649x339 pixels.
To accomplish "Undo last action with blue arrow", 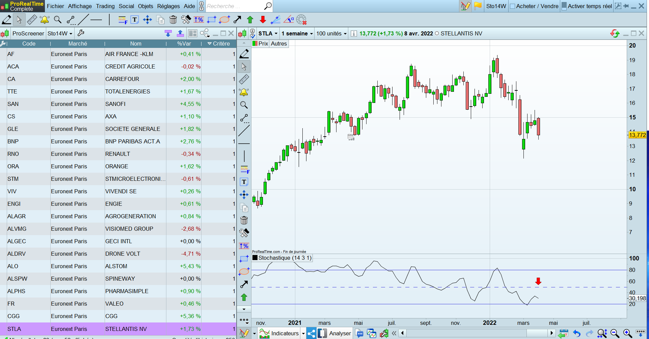I will pyautogui.click(x=577, y=334).
